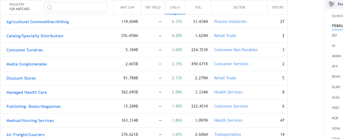Click volume value 450.671K
This screenshot has height=139, width=343.
(200, 64)
